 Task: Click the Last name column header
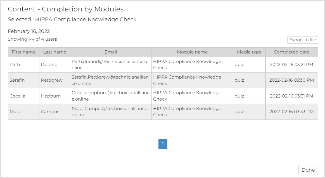click(55, 52)
